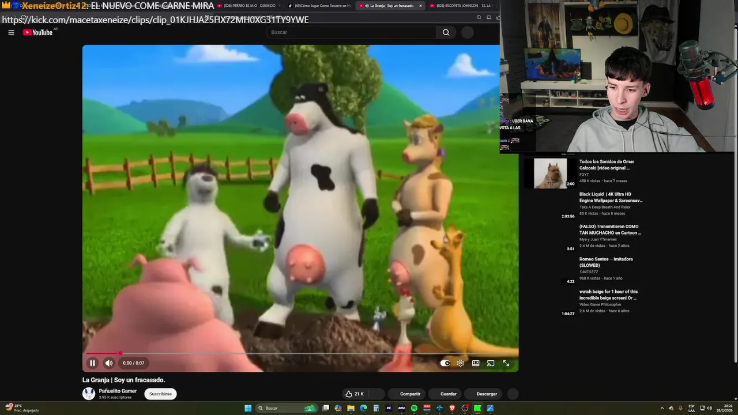Image resolution: width=738 pixels, height=415 pixels.
Task: Click the tray microphone icon
Action: [x=680, y=408]
